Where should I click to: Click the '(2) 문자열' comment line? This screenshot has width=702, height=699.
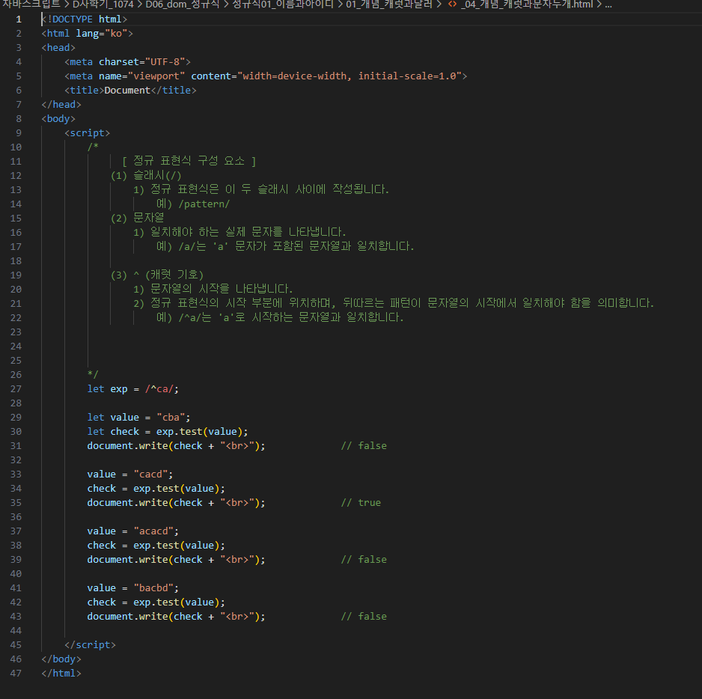138,218
